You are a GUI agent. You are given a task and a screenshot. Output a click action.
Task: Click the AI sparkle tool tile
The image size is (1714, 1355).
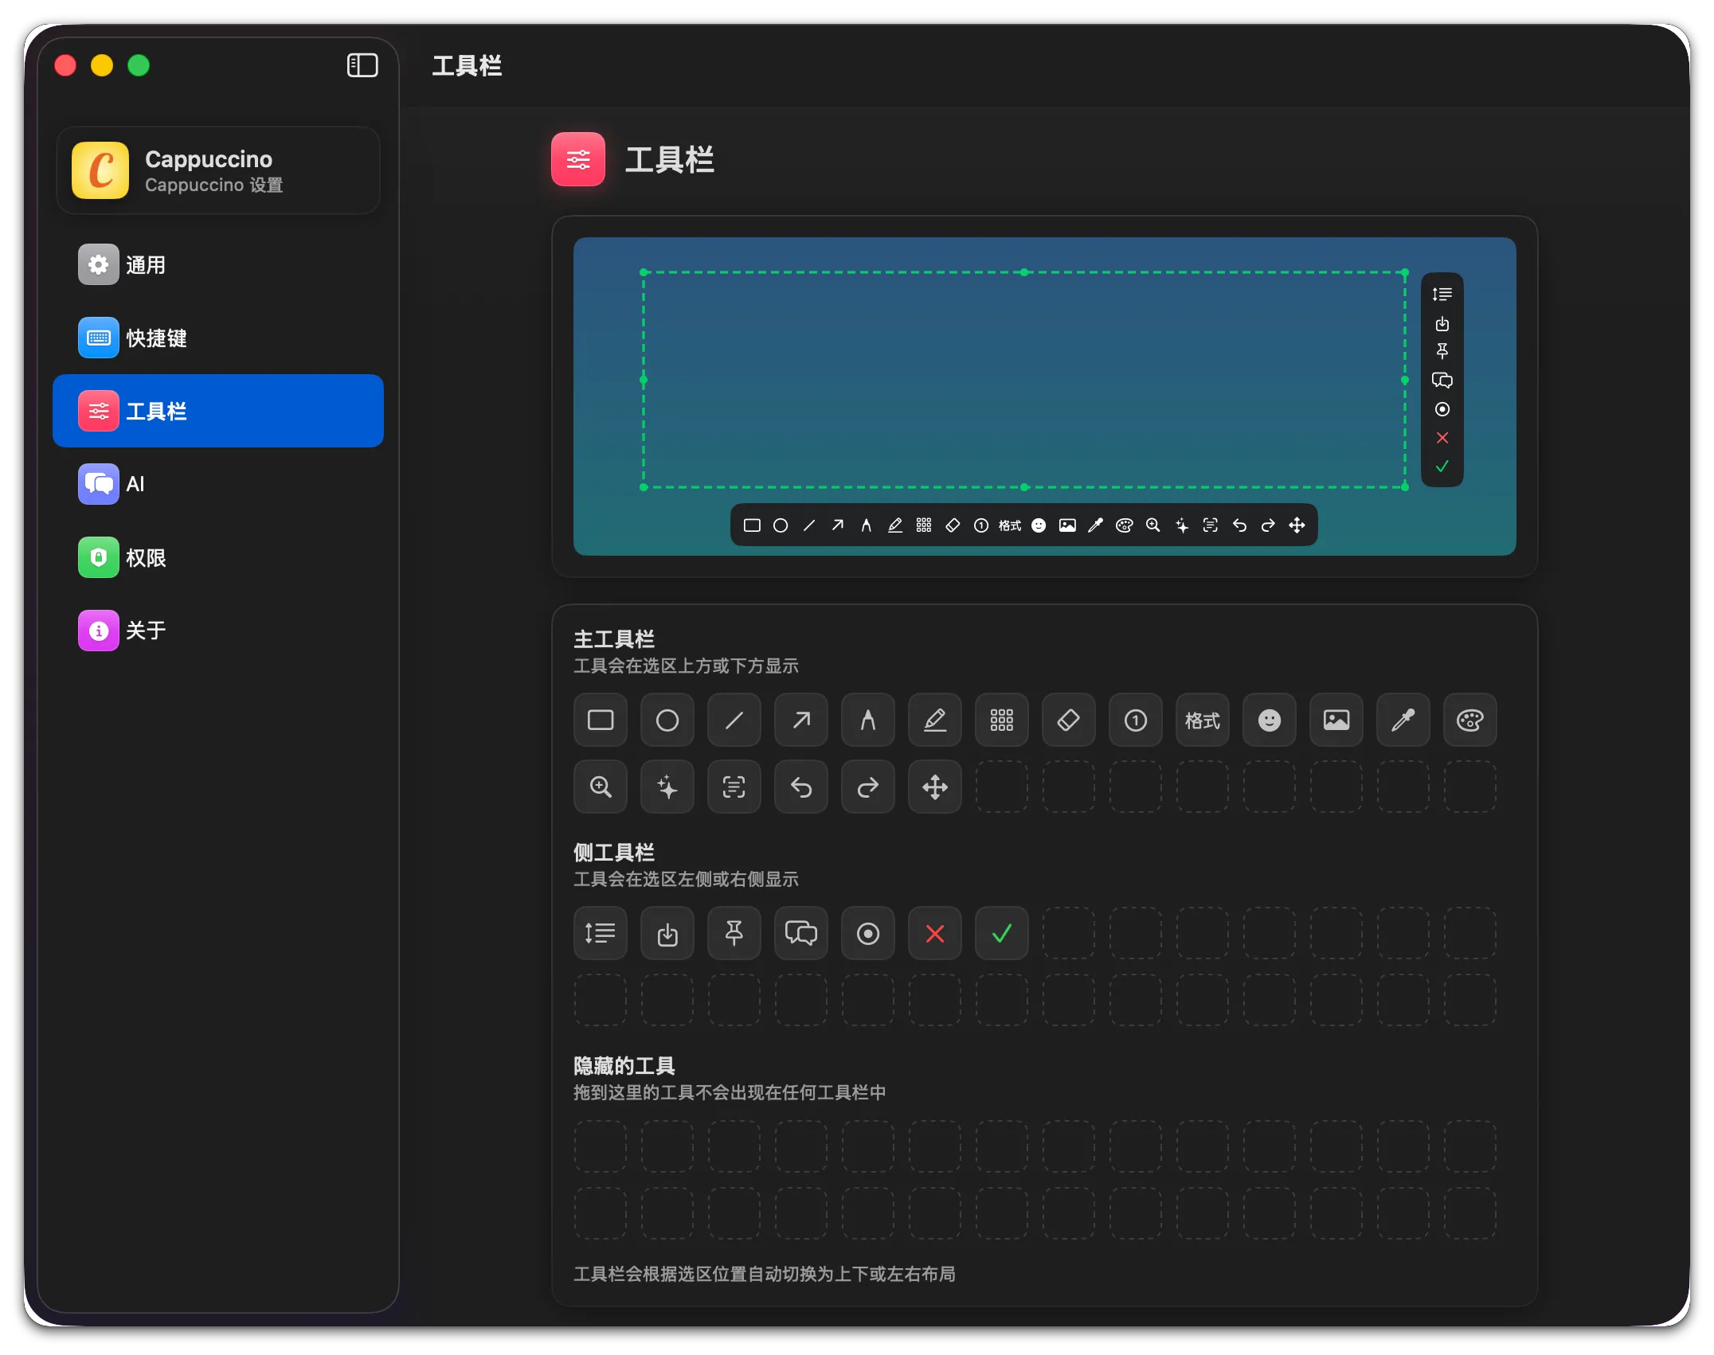[x=667, y=787]
